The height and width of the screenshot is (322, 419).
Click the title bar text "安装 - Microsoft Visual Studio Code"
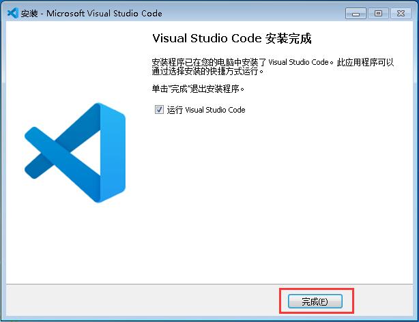[x=91, y=14]
